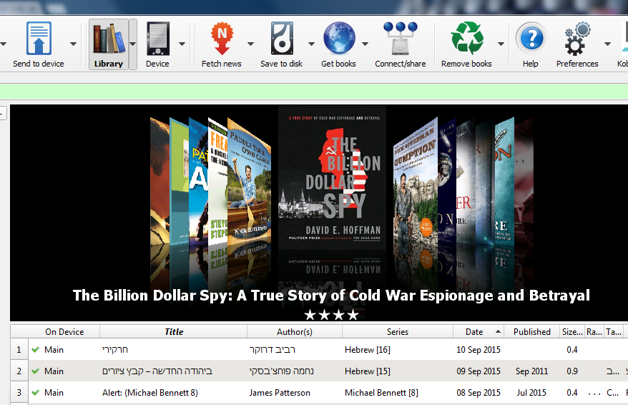Sort by the On Device column header

[x=64, y=332]
